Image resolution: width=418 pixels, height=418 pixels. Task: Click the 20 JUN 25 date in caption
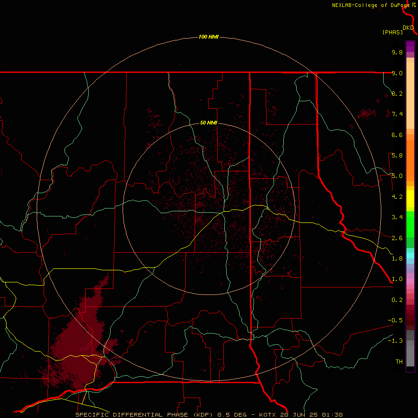pyautogui.click(x=300, y=415)
